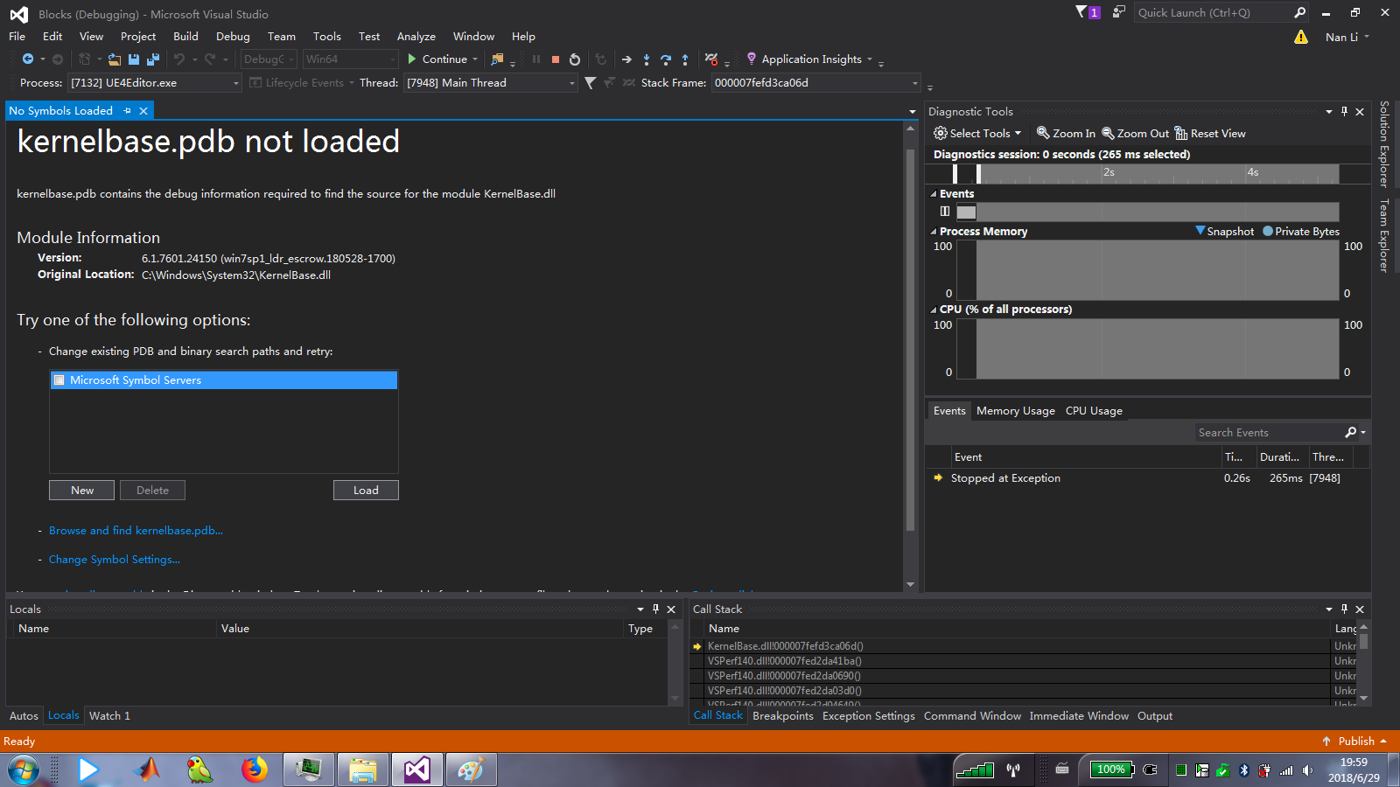
Task: Stop debugging with the red square icon
Action: (555, 59)
